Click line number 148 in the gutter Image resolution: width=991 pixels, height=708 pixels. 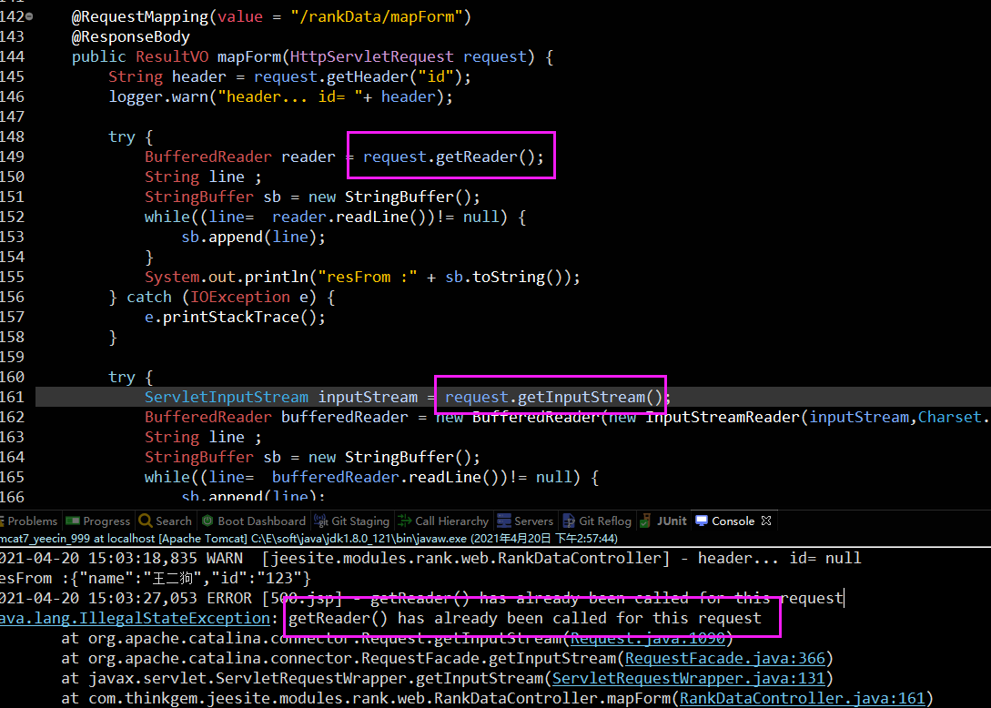click(x=12, y=137)
